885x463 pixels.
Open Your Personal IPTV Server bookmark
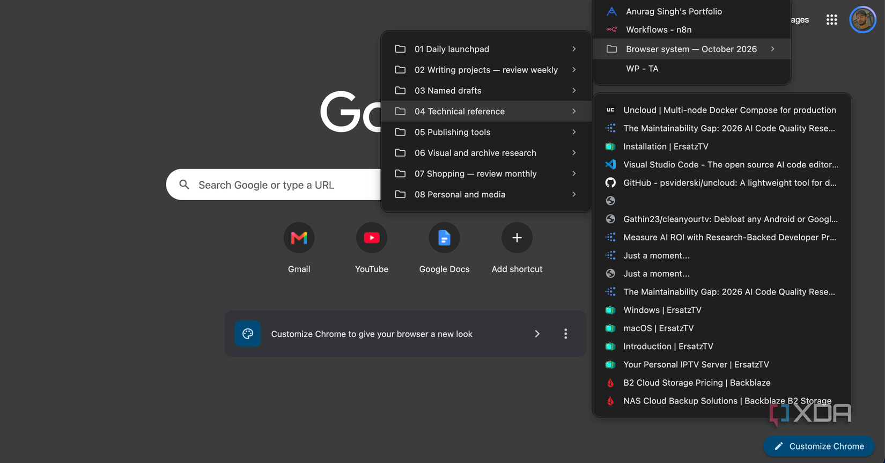(722, 364)
